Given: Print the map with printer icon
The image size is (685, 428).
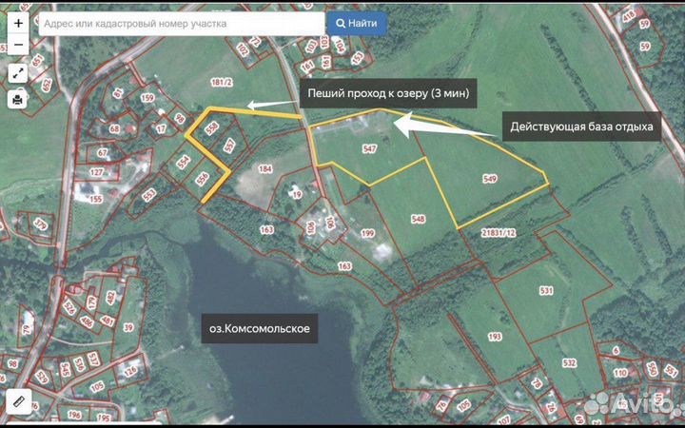Looking at the screenshot, I should coord(18,99).
